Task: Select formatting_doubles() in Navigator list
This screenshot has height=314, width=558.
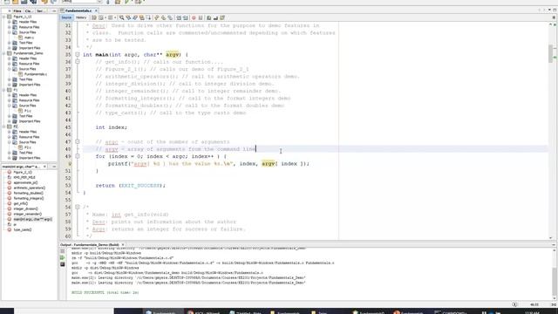Action: click(29, 193)
